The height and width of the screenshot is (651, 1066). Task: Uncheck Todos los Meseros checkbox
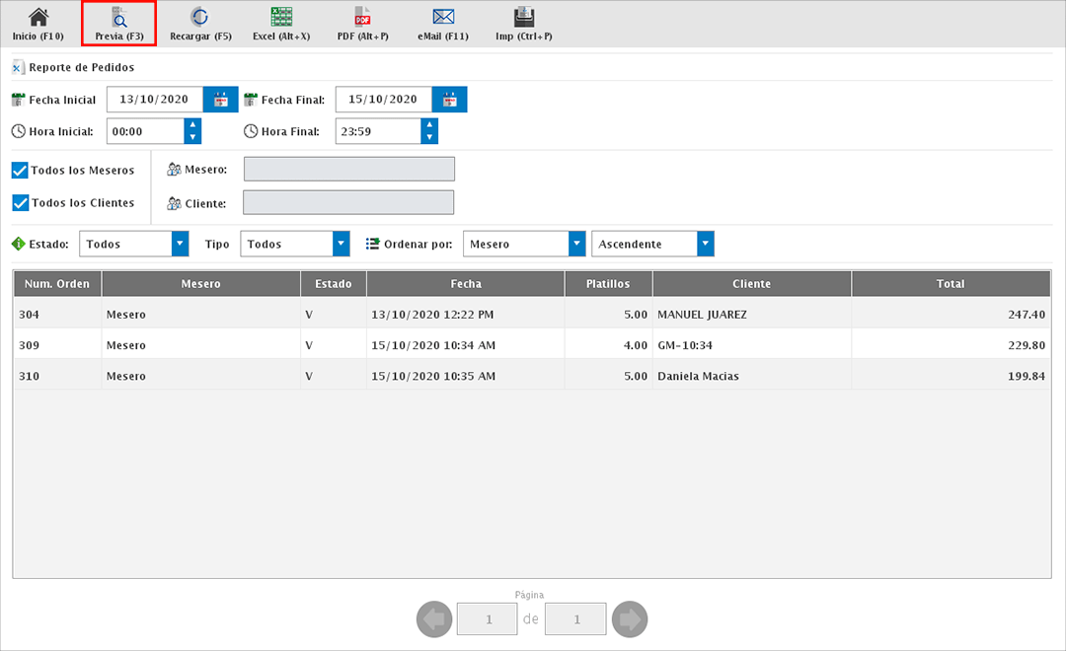click(20, 171)
